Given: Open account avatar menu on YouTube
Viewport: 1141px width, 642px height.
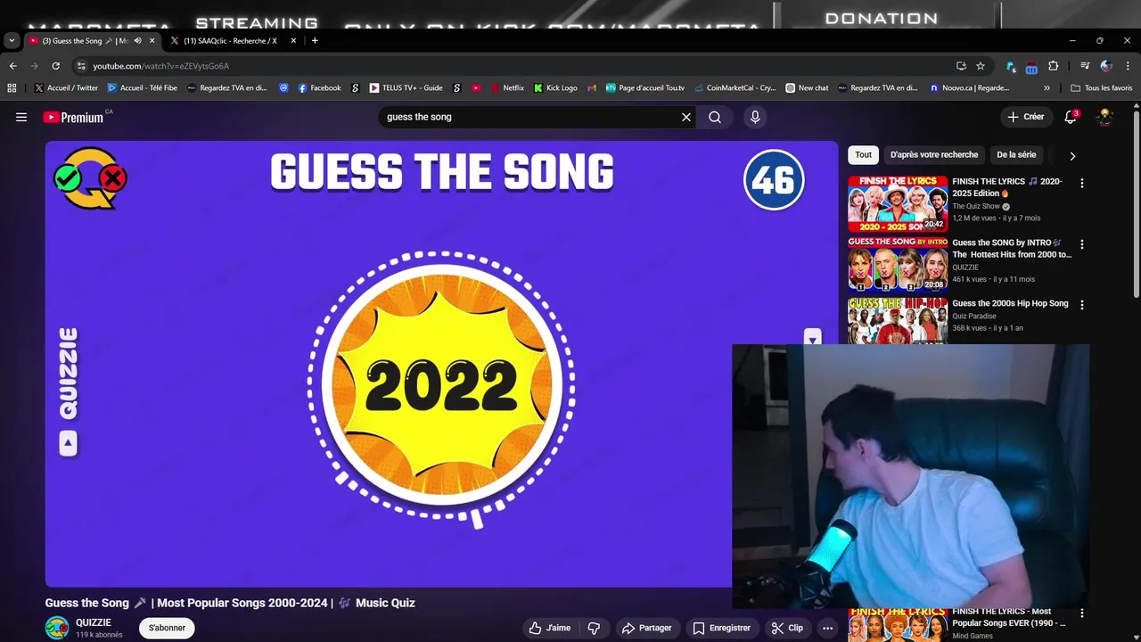Looking at the screenshot, I should [1104, 117].
